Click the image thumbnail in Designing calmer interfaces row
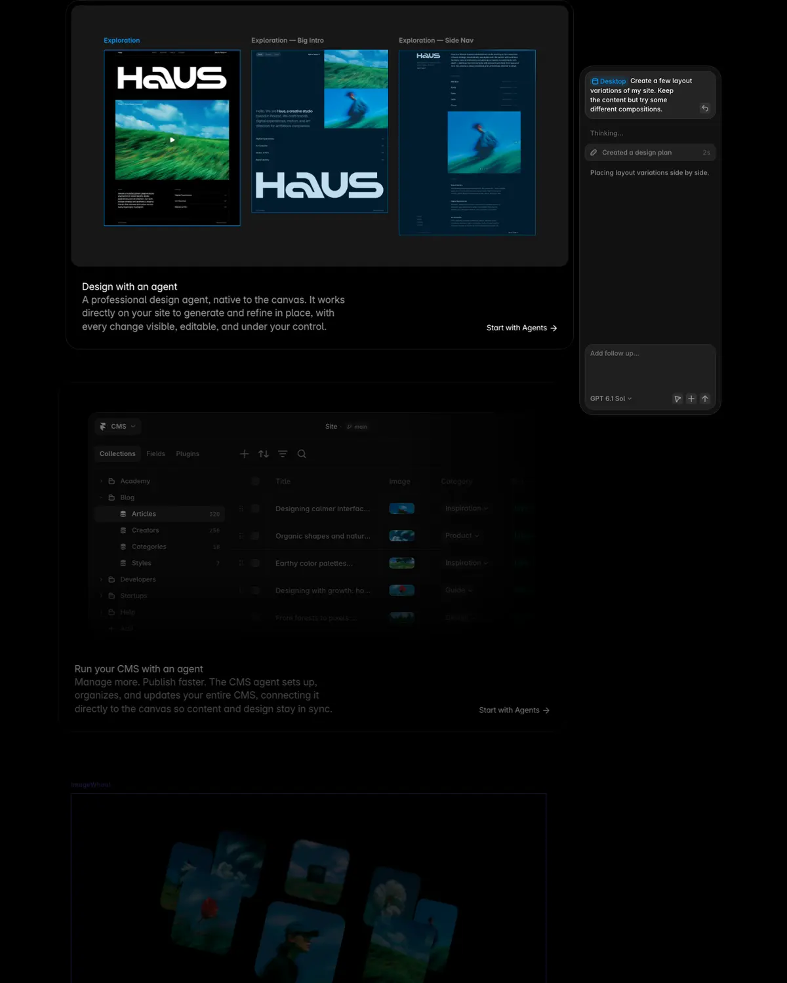Screen dimensions: 787x983 pyautogui.click(x=401, y=509)
